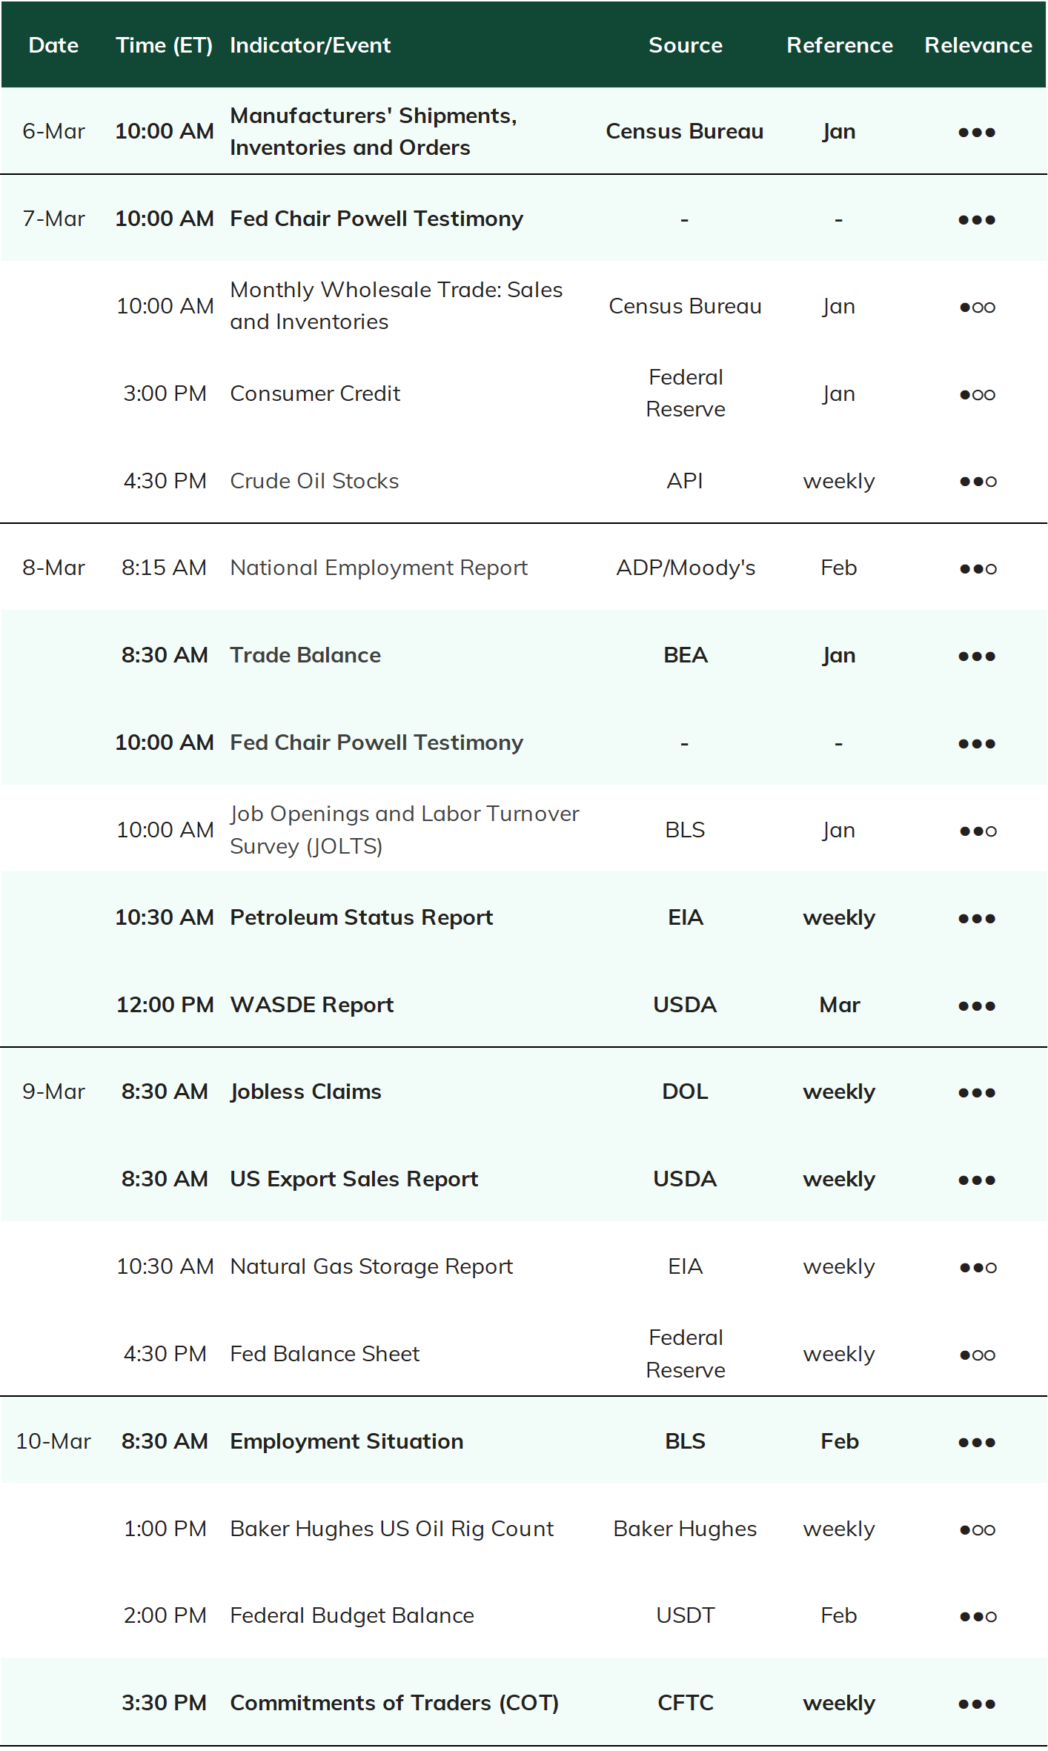This screenshot has height=1751, width=1048.
Task: Select the 9-Mar date cell
Action: 53,1092
